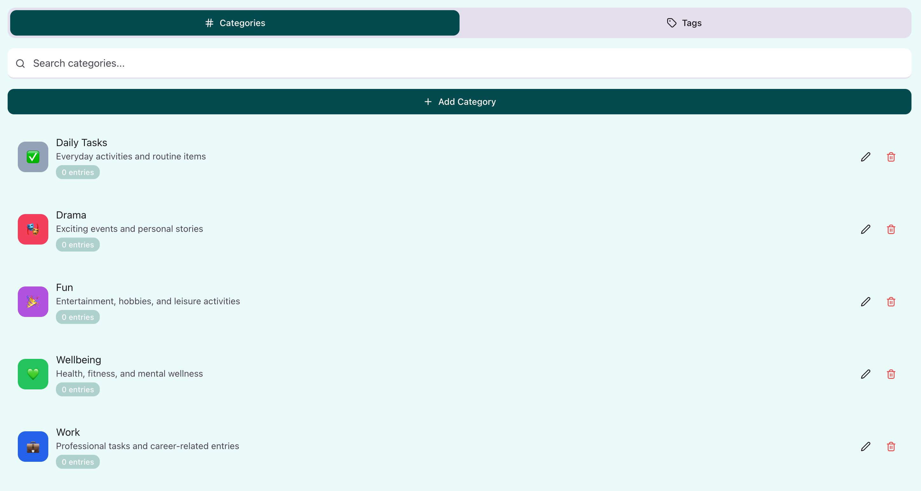Viewport: 921px width, 491px height.
Task: Edit the Daily Tasks category
Action: point(865,157)
